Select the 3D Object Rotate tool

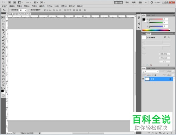pos(3,76)
